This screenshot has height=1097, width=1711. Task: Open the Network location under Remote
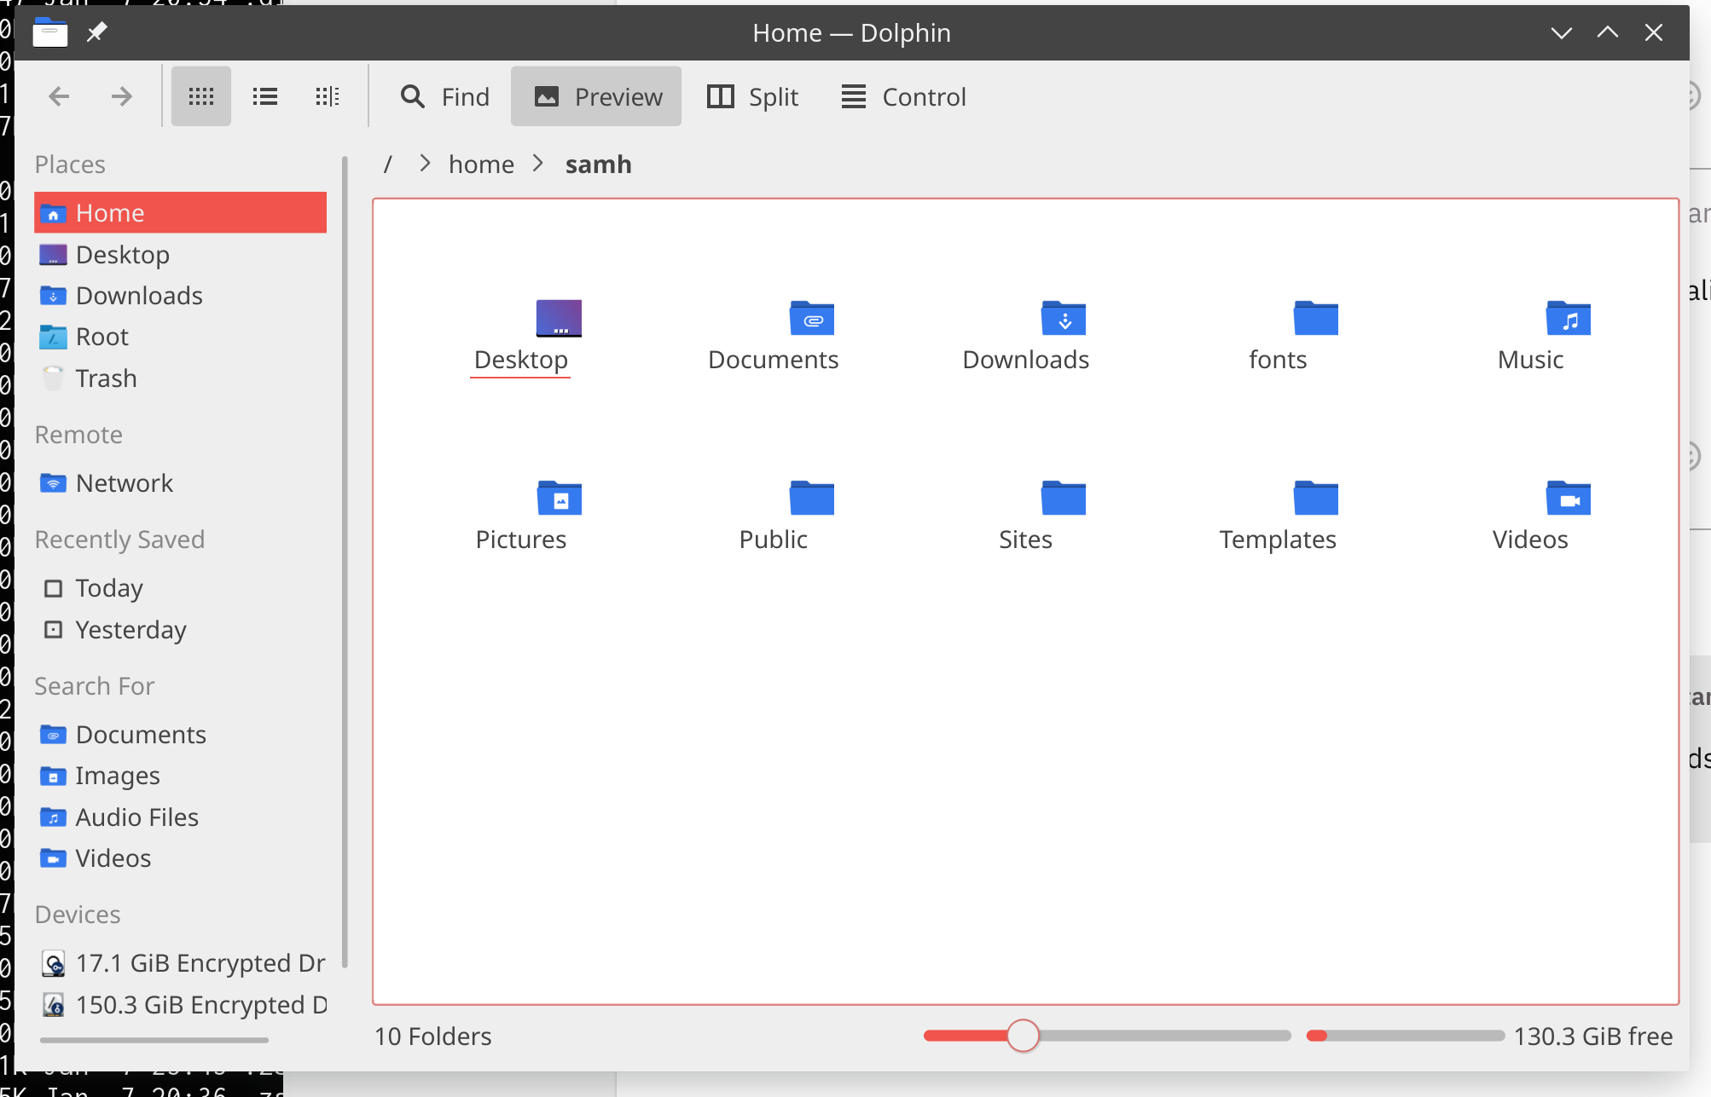(x=125, y=482)
